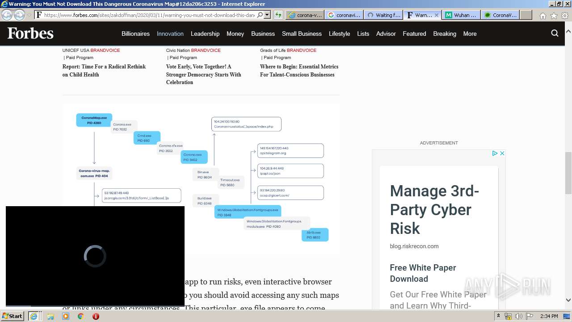Show hidden system tray icons

point(498,316)
